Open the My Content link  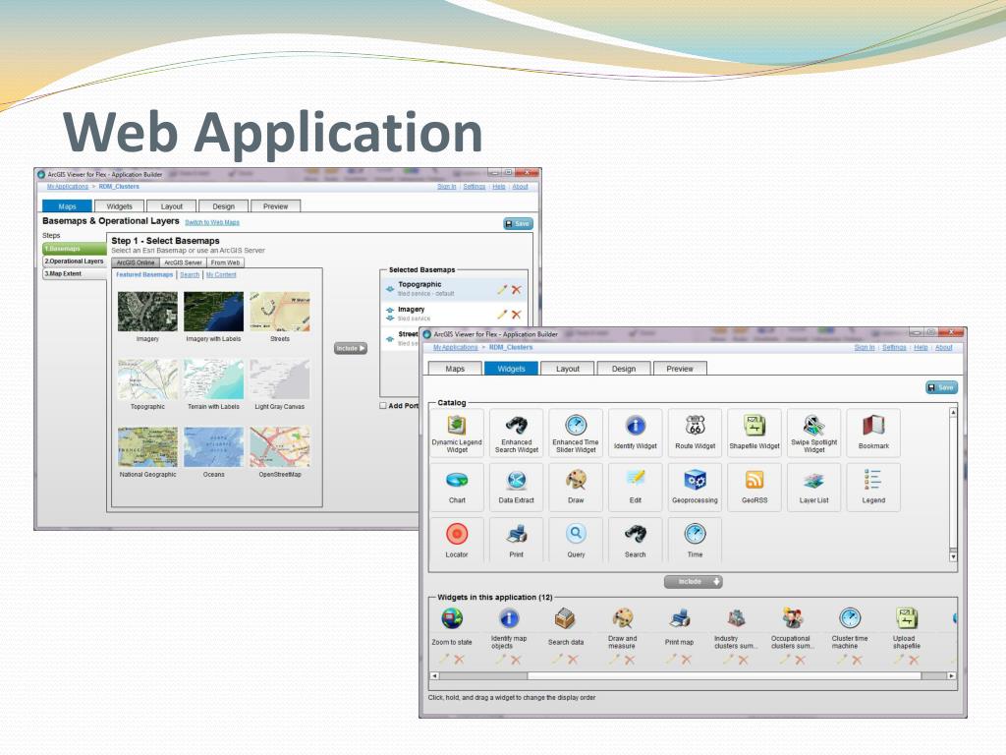click(x=221, y=274)
